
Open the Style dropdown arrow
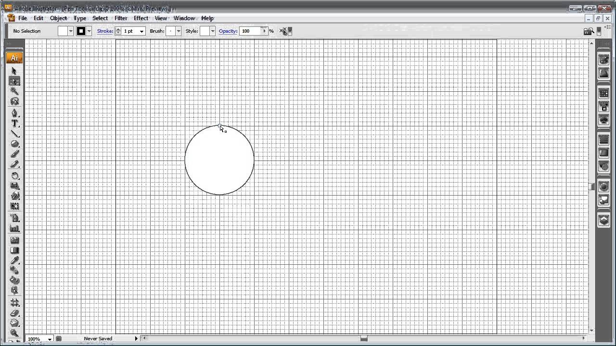point(213,31)
